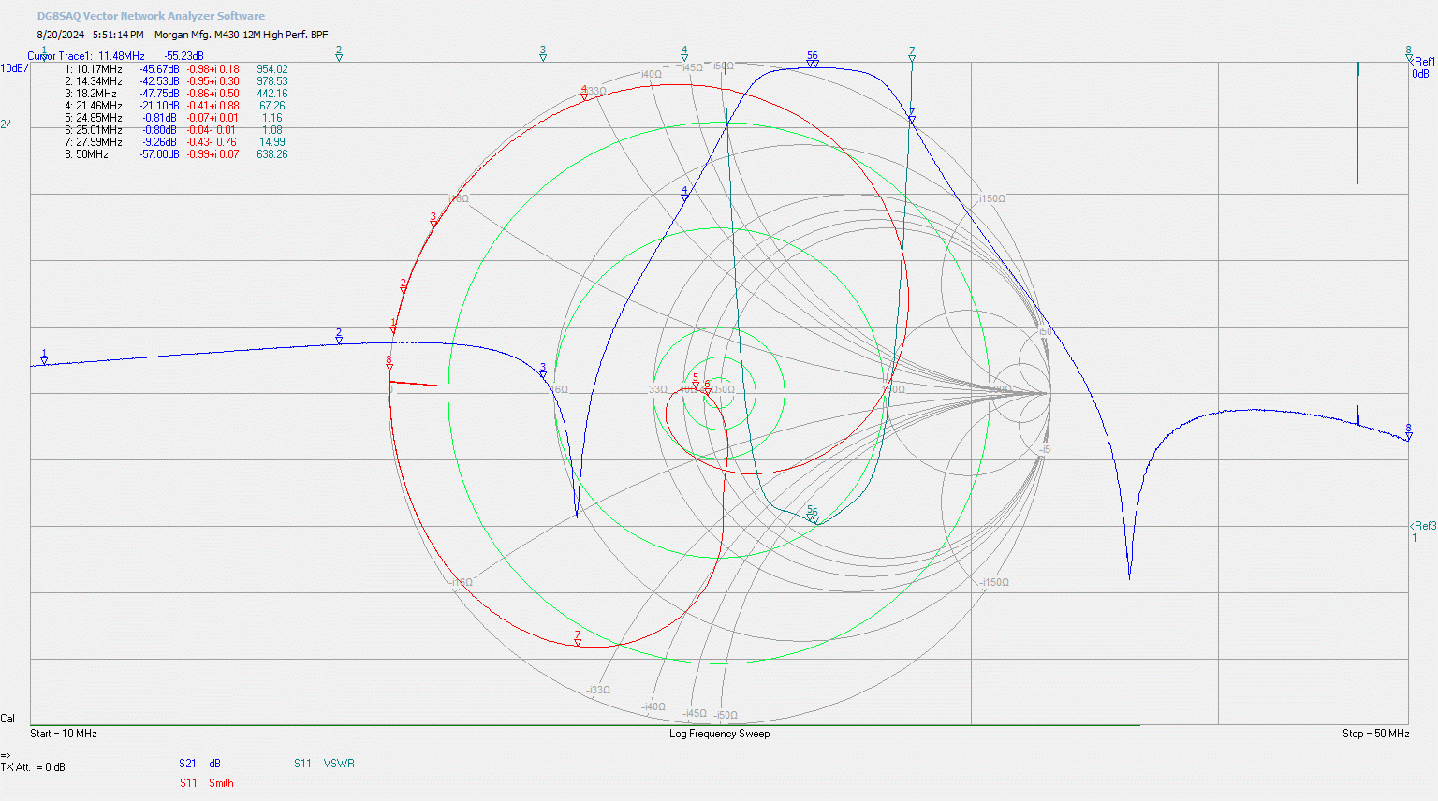
Task: Select marker row 7: 27.99MHz
Action: 176,142
